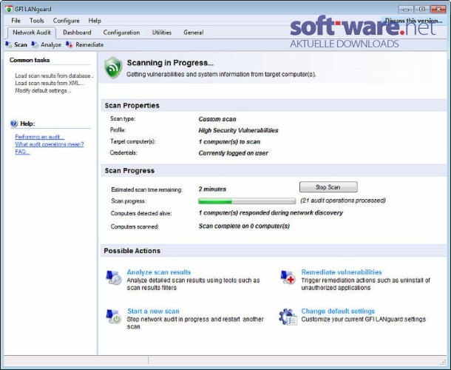Open Load scan results from database
Viewport: 451px width, 370px height.
55,75
